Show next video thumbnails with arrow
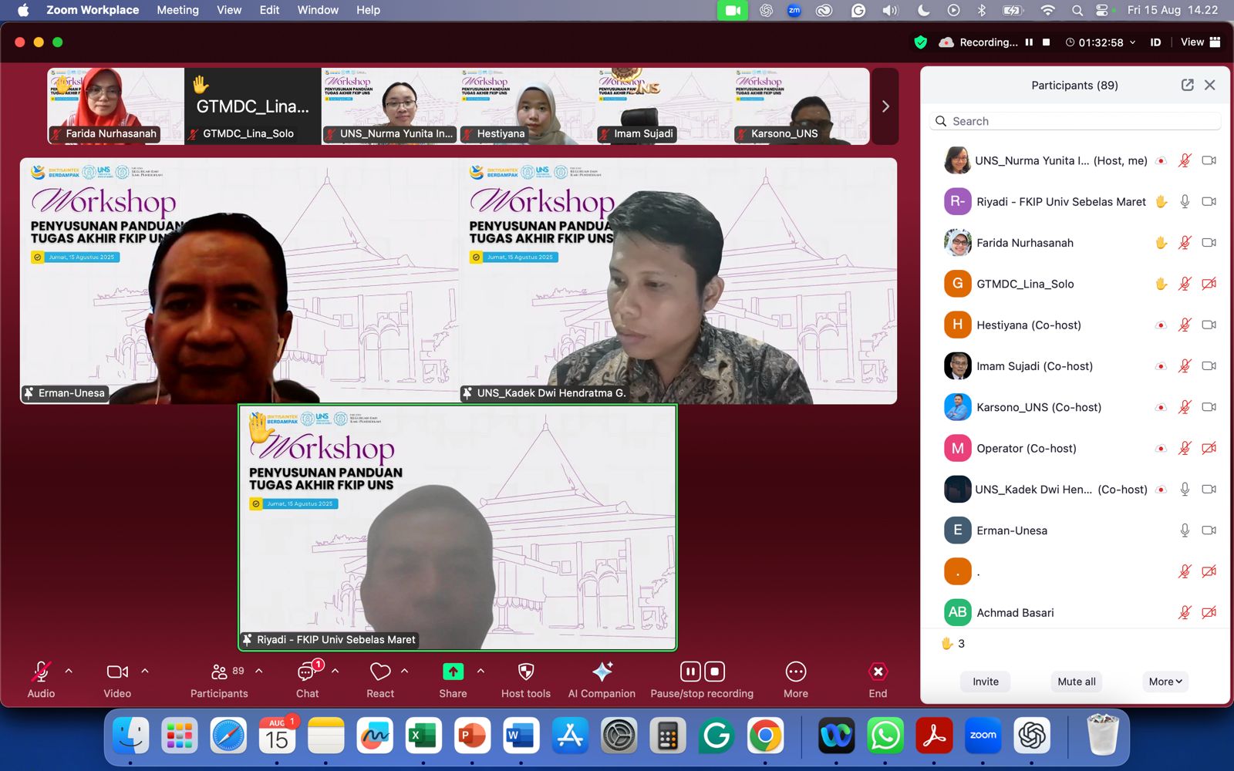This screenshot has height=771, width=1234. pos(885,106)
